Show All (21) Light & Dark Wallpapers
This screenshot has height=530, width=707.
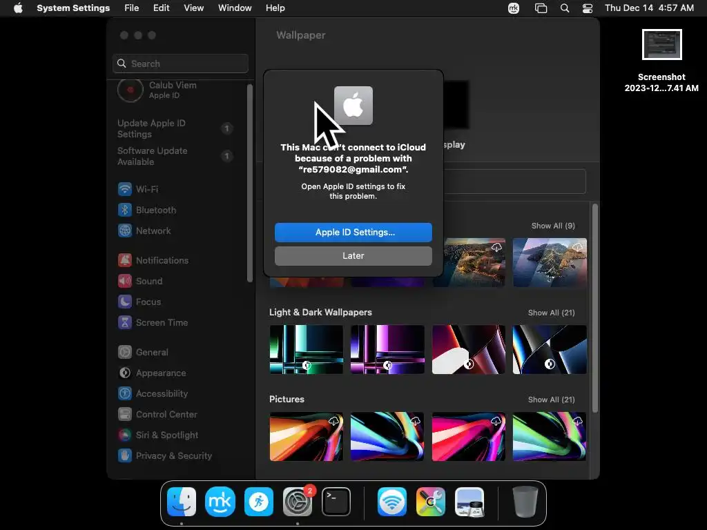pyautogui.click(x=551, y=313)
